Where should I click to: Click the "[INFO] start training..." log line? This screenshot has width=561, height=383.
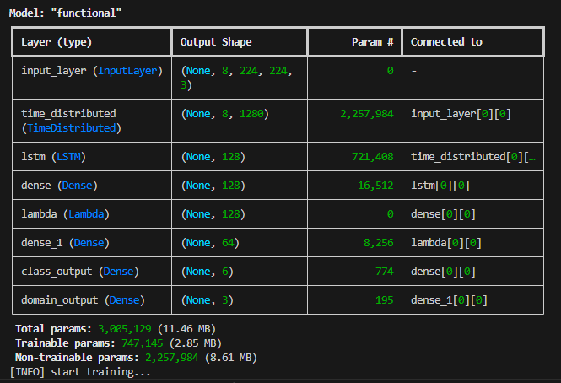click(x=80, y=372)
